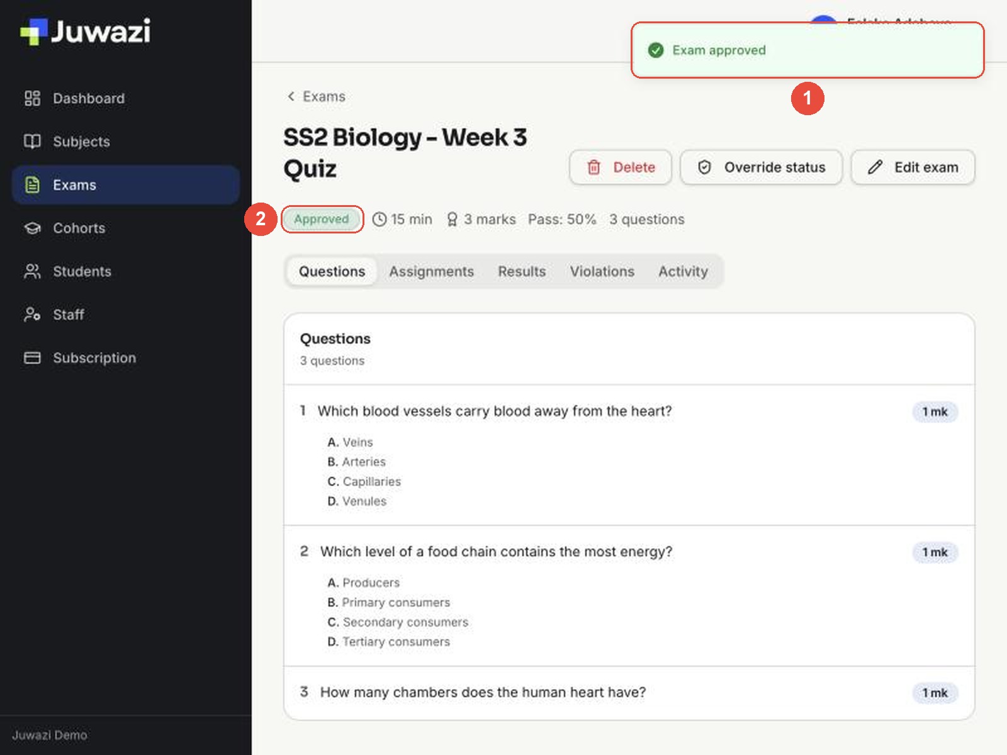This screenshot has height=755, width=1007.
Task: Click the Approved status badge
Action: click(x=322, y=219)
